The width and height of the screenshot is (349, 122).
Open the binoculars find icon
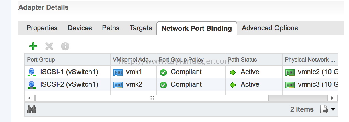pyautogui.click(x=32, y=109)
